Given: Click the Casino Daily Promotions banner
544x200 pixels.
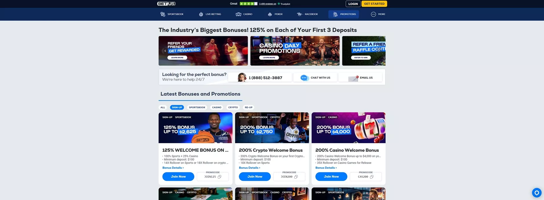Looking at the screenshot, I should click(295, 51).
